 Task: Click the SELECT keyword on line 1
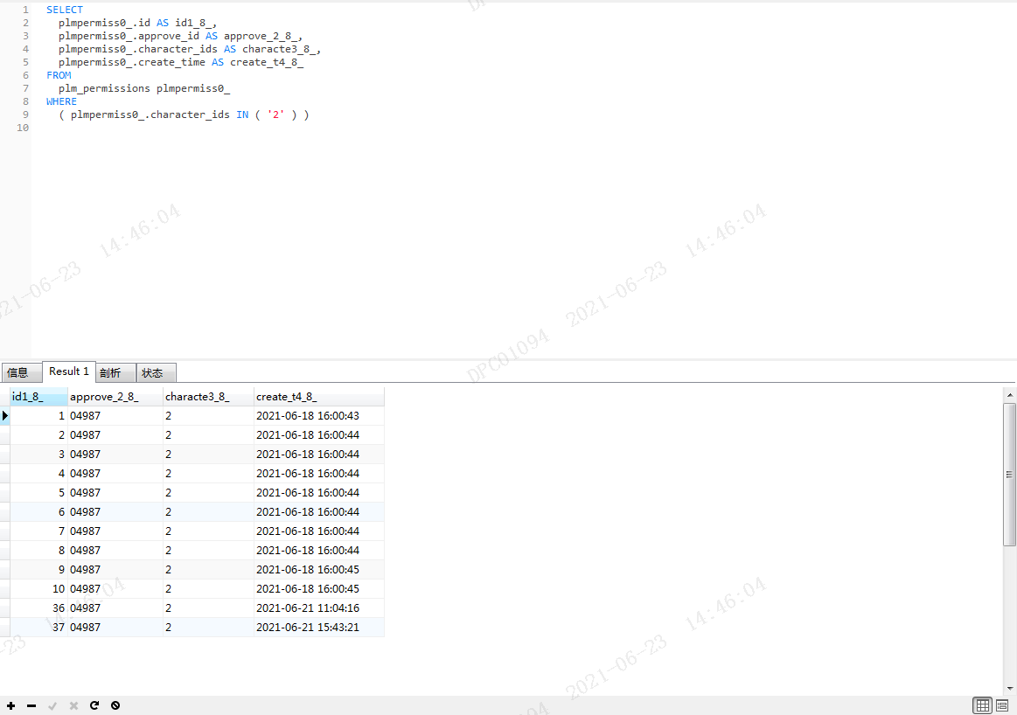[64, 10]
